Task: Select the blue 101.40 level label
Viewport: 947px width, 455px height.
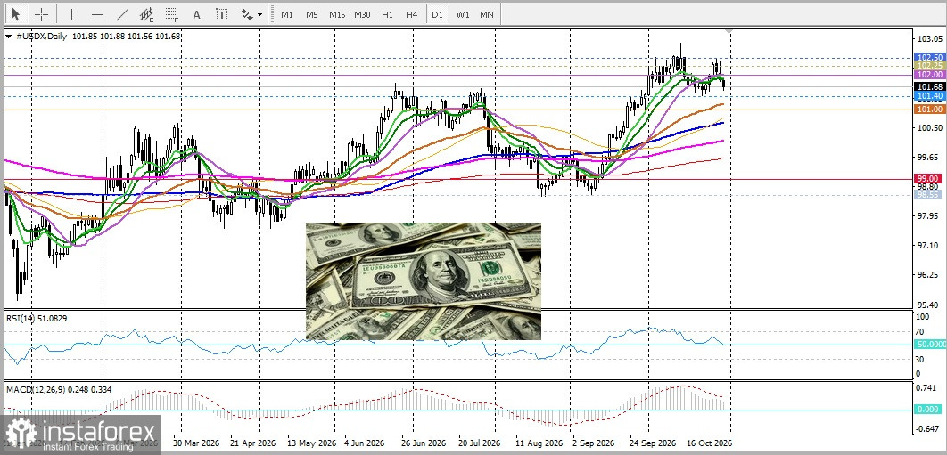Action: pos(929,96)
